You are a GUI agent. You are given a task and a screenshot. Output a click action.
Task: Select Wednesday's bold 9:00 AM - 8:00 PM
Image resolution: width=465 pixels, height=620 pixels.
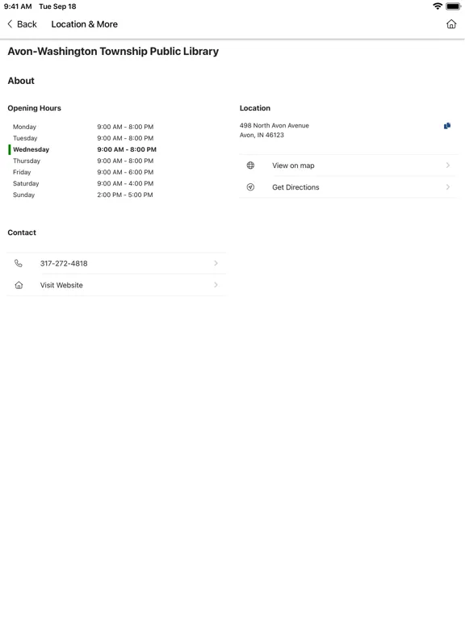(127, 149)
